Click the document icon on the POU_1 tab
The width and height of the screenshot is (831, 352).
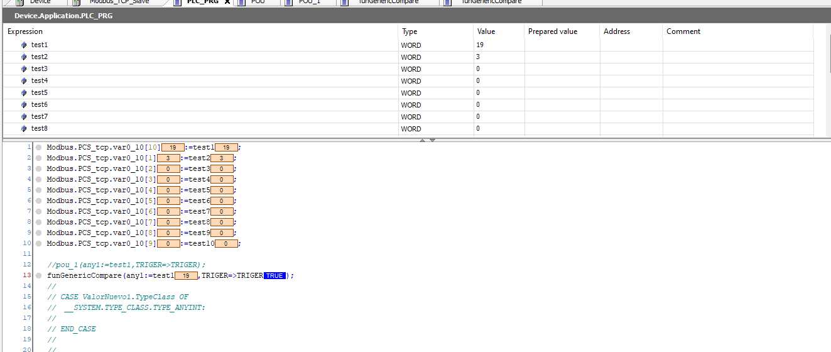(288, 2)
